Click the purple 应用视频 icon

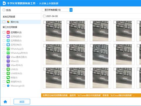click(x=8, y=36)
